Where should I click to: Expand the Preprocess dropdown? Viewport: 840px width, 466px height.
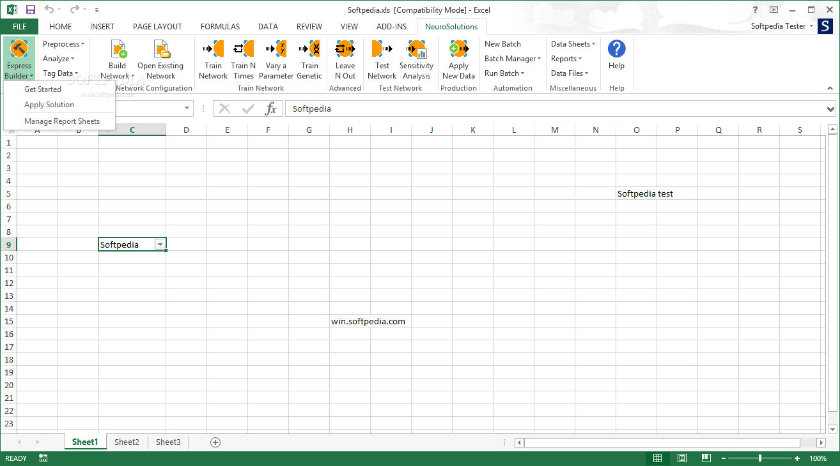coord(63,44)
